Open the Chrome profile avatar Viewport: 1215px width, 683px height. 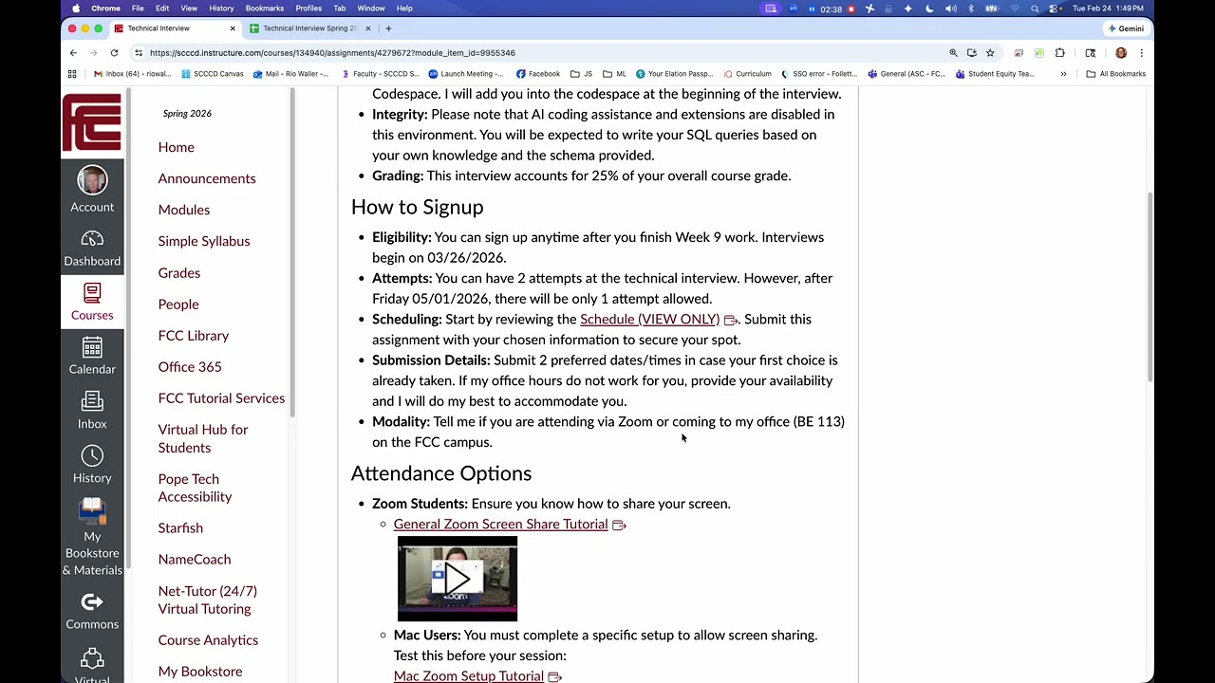tap(1121, 53)
